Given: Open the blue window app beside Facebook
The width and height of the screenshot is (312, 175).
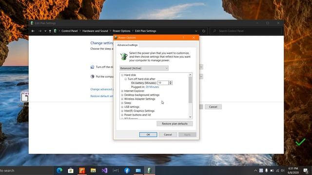Looking at the screenshot, I should tap(138, 171).
